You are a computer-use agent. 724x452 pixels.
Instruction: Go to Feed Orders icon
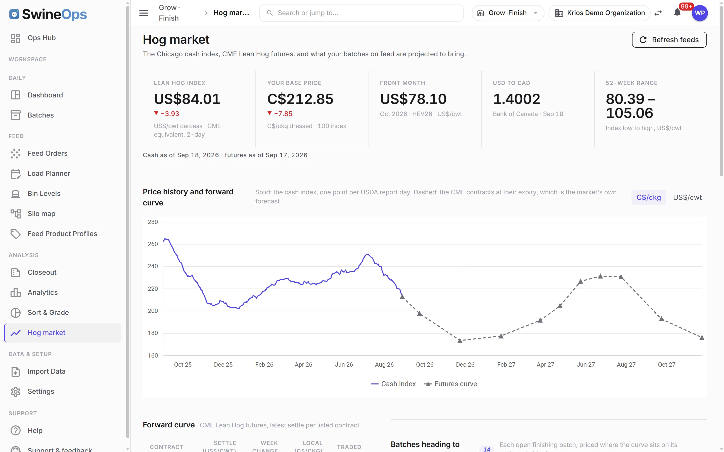(15, 153)
